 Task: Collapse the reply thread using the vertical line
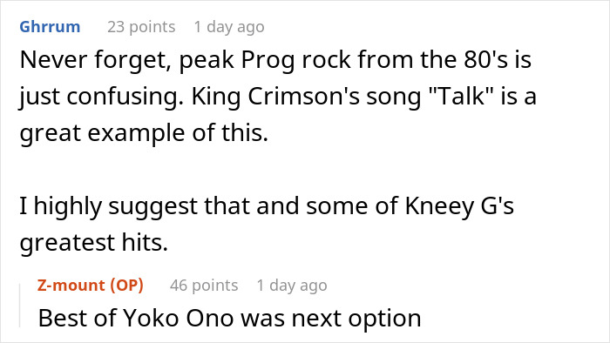coord(19,306)
